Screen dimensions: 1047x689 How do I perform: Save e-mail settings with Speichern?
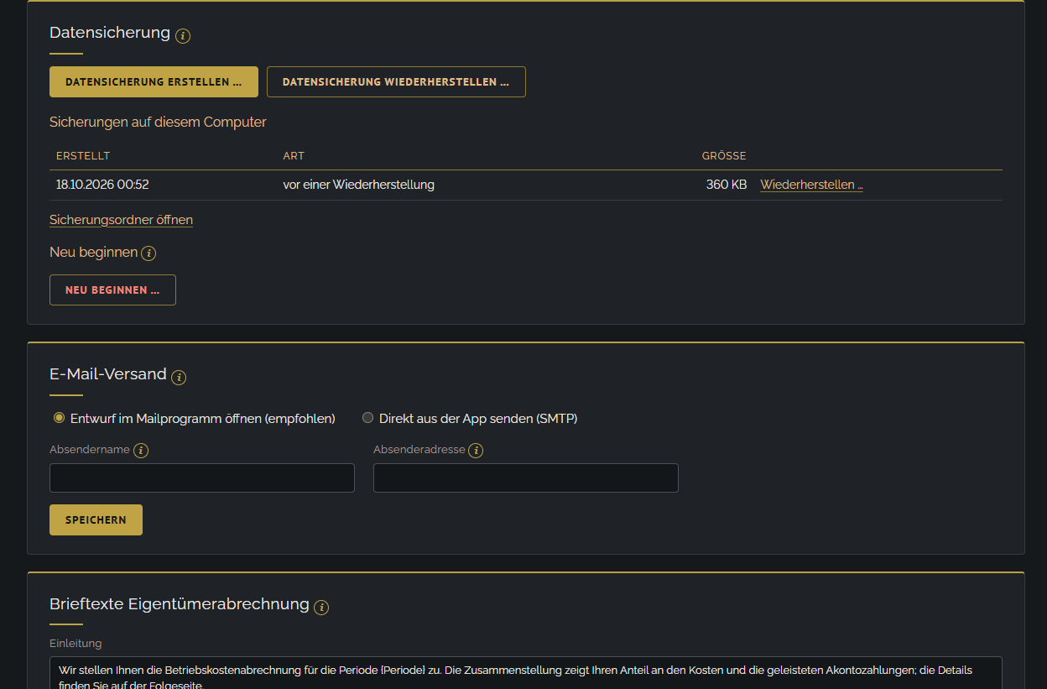coord(96,520)
